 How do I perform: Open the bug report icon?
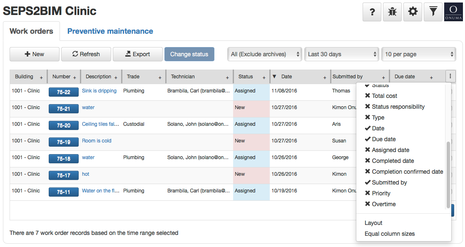[392, 12]
